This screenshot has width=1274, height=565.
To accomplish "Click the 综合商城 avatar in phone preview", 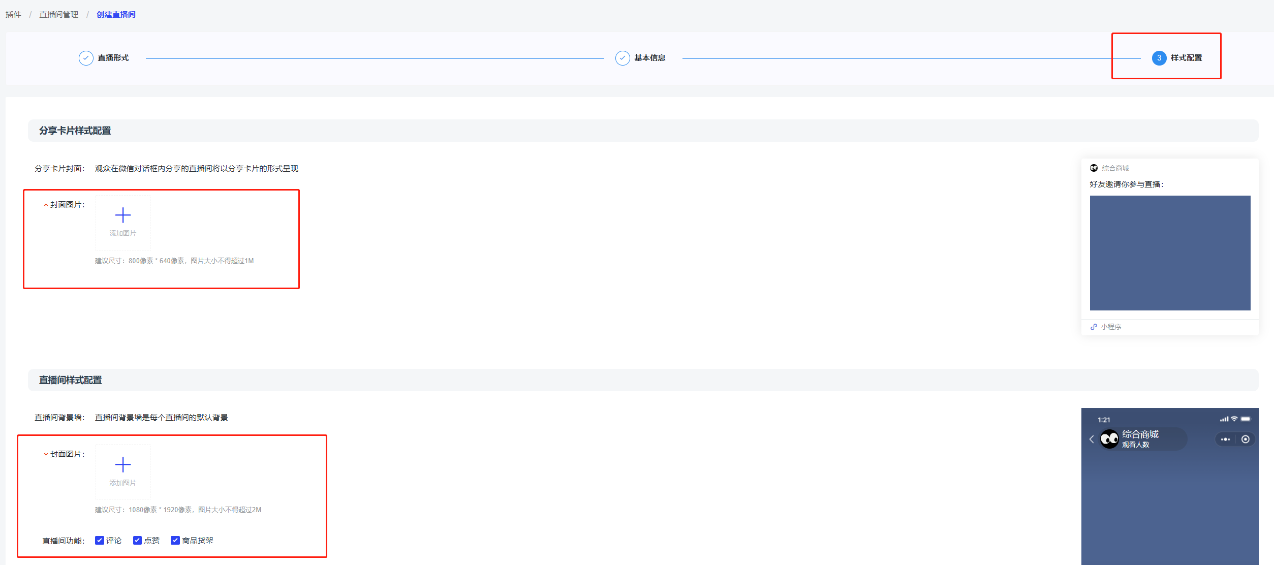I will (1109, 438).
